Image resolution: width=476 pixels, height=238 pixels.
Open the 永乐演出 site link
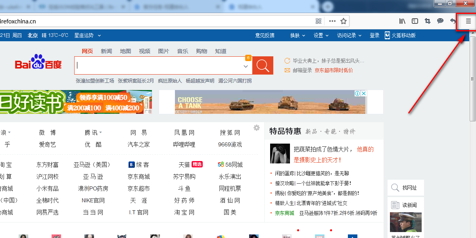click(x=230, y=177)
